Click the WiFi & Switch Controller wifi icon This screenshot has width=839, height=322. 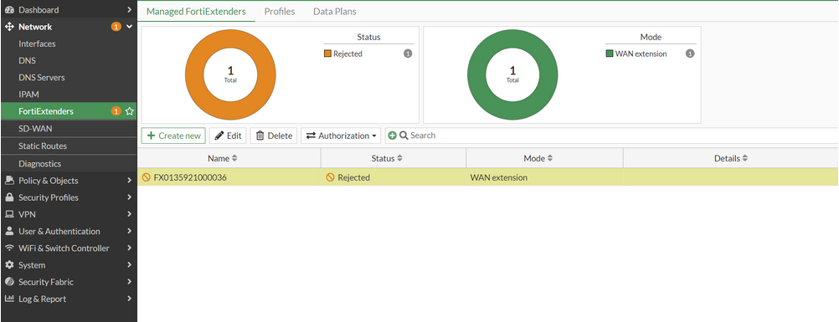pyautogui.click(x=9, y=248)
